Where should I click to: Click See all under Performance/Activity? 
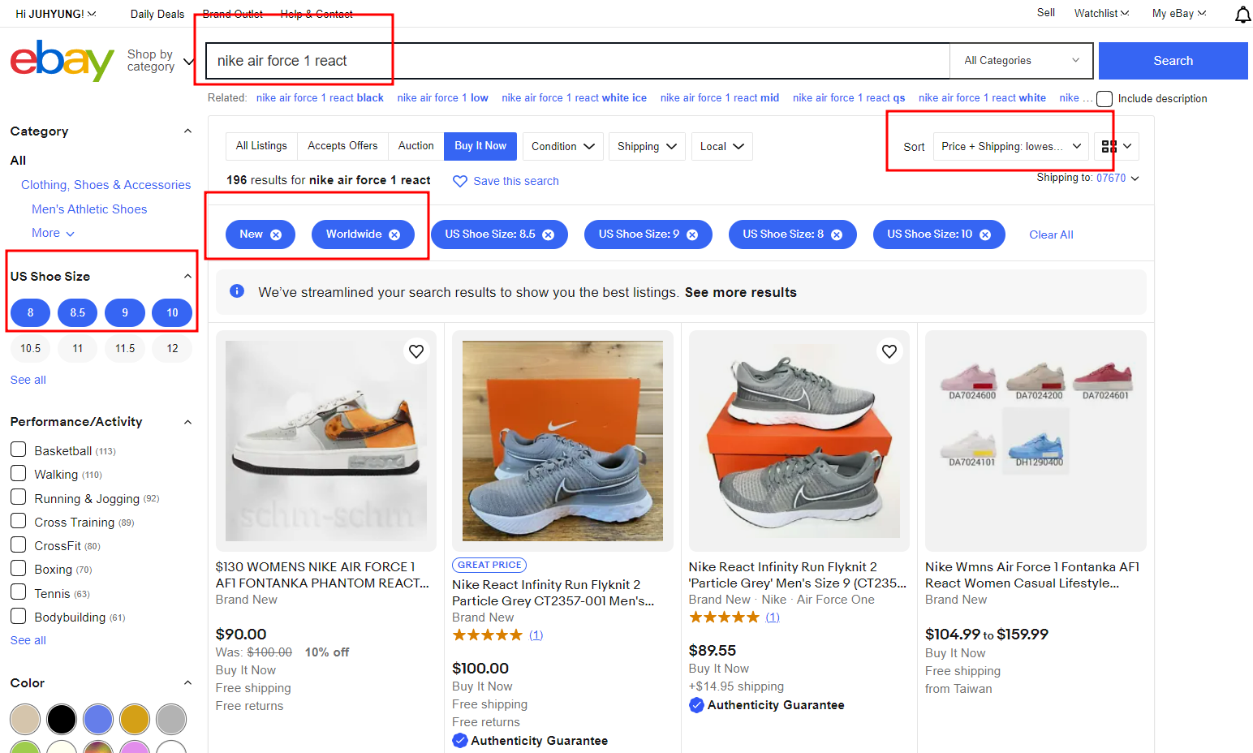(x=28, y=640)
